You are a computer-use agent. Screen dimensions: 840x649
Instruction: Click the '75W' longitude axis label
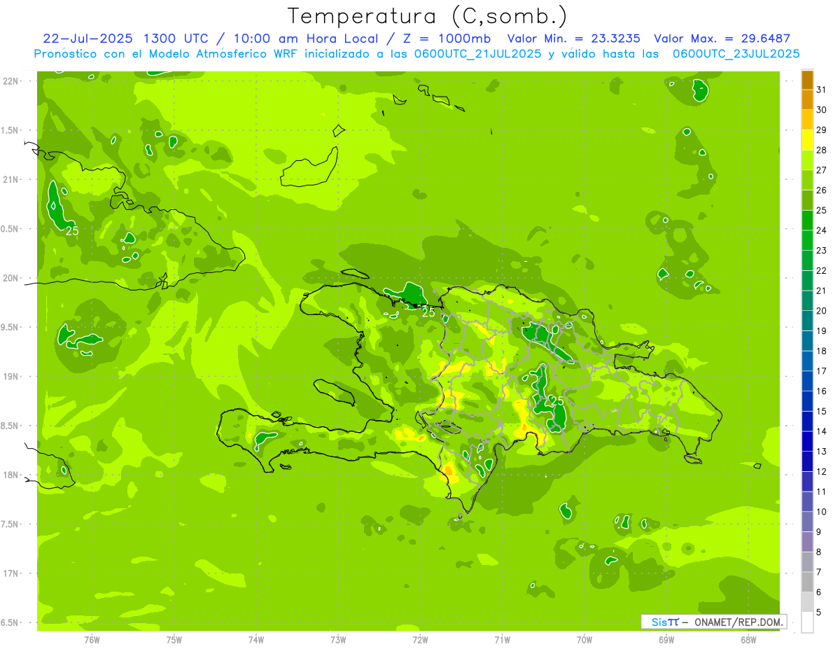coord(174,640)
